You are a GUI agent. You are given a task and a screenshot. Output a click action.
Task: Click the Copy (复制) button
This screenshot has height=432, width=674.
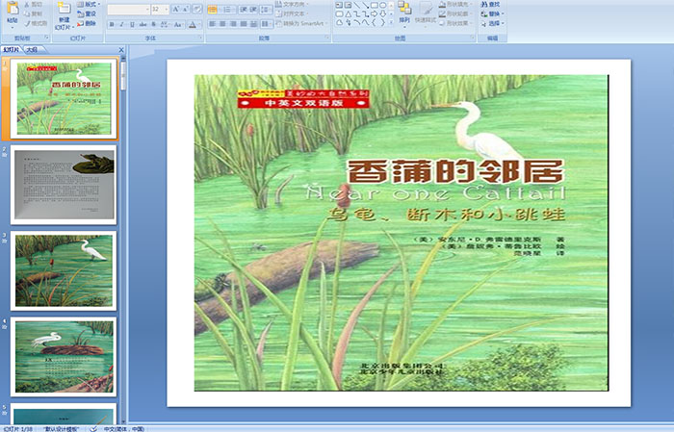34,13
